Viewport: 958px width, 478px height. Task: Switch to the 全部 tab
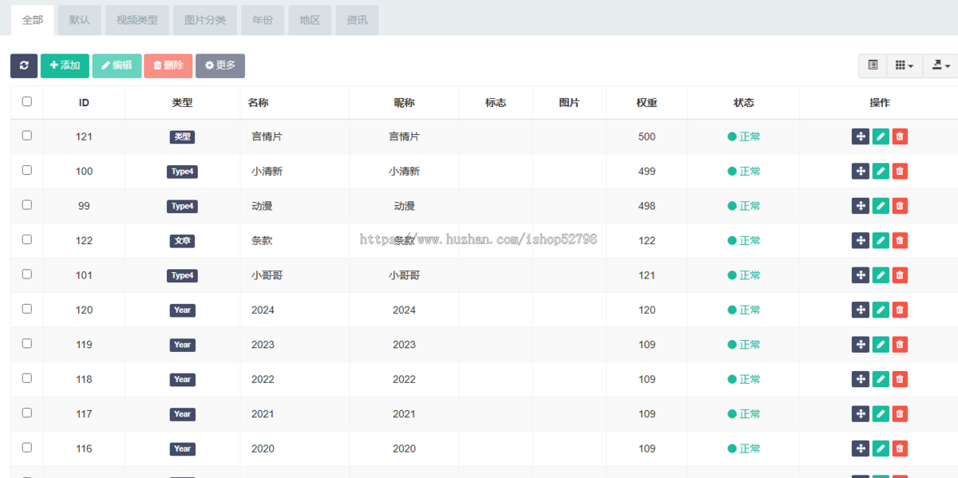(33, 20)
